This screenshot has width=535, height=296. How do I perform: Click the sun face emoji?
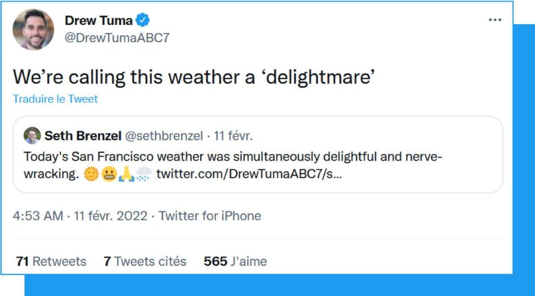pos(91,175)
